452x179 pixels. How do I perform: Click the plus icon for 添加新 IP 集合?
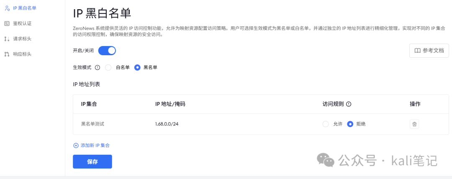pos(76,146)
